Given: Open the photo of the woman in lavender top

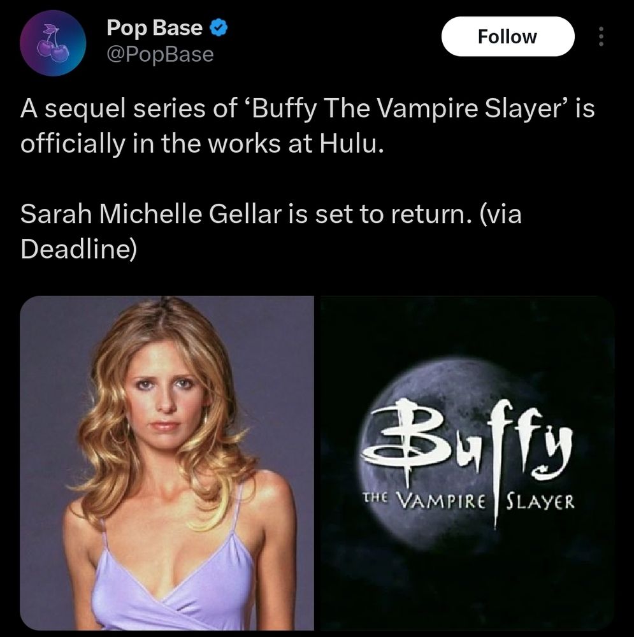Looking at the screenshot, I should tap(167, 462).
